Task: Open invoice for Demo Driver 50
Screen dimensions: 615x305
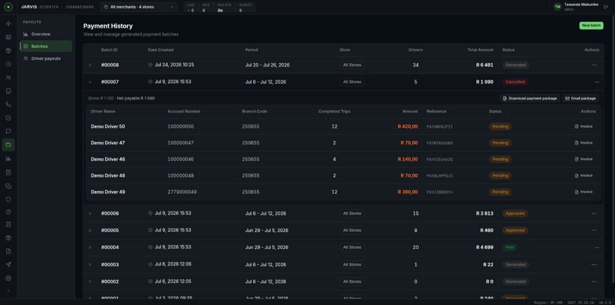Action: [x=583, y=127]
